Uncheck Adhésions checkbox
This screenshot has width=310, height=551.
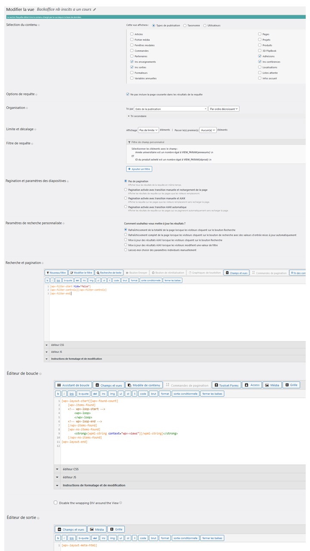(260, 56)
